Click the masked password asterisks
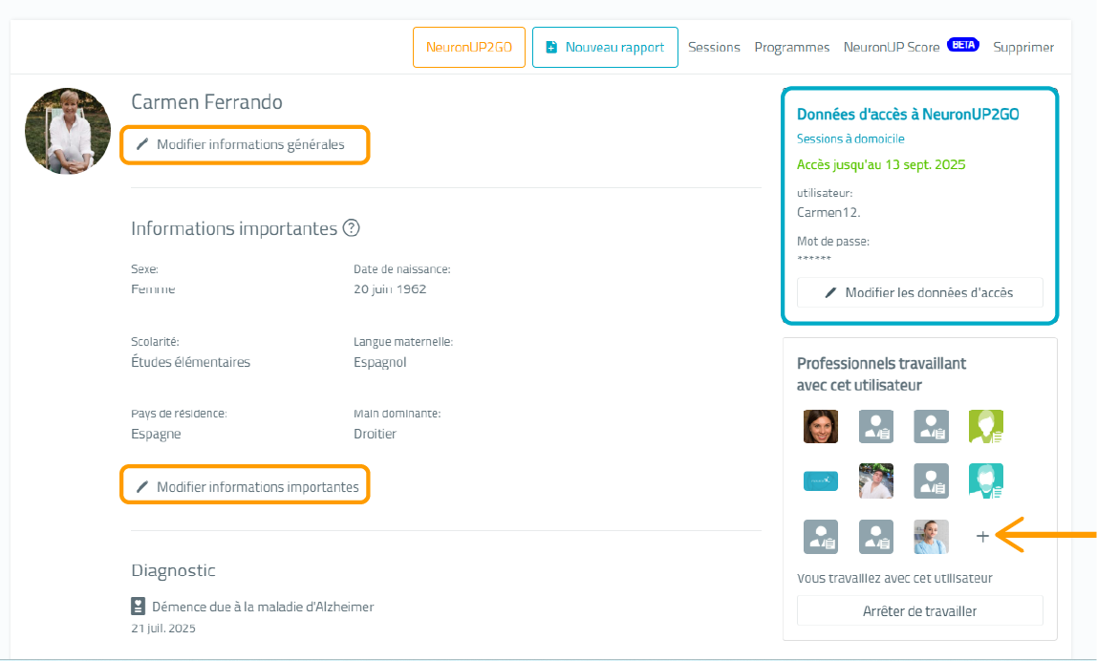1097x661 pixels. coord(813,259)
